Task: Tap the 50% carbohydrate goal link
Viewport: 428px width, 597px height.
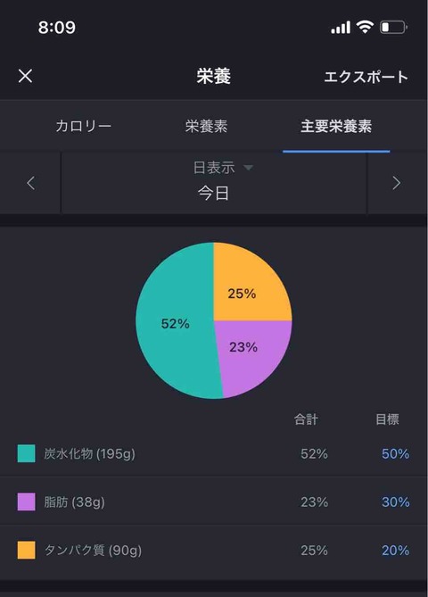Action: pyautogui.click(x=395, y=454)
